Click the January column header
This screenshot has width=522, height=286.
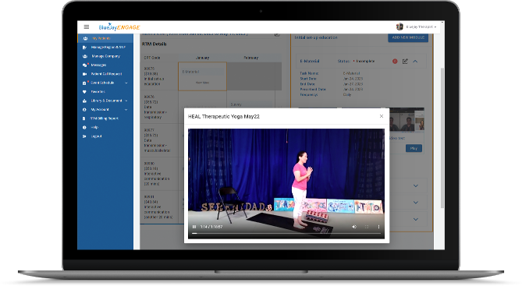(202, 58)
